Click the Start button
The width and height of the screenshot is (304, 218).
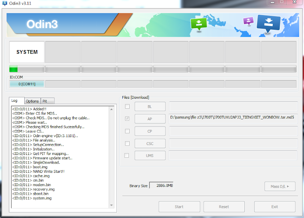pyautogui.click(x=179, y=207)
